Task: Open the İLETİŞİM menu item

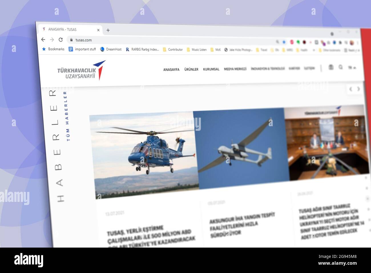Action: [309, 68]
